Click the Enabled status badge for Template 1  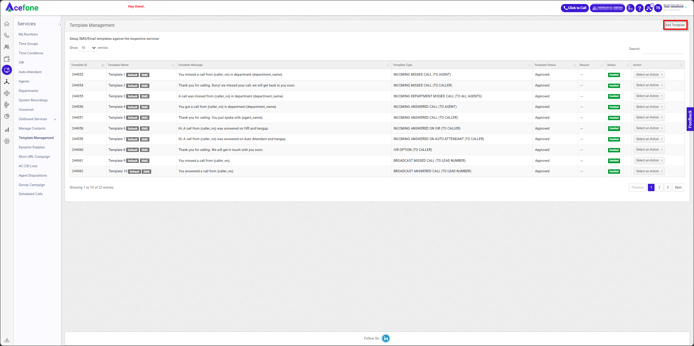(x=614, y=75)
